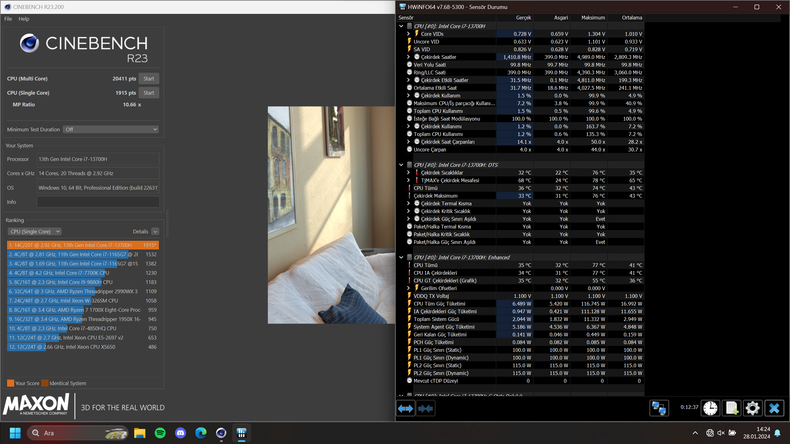Click Cinebench logo icon in title bar

tap(8, 7)
